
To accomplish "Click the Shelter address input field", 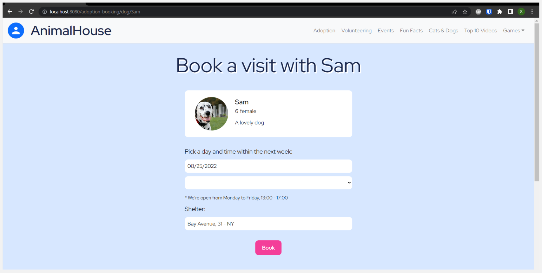I will [268, 224].
